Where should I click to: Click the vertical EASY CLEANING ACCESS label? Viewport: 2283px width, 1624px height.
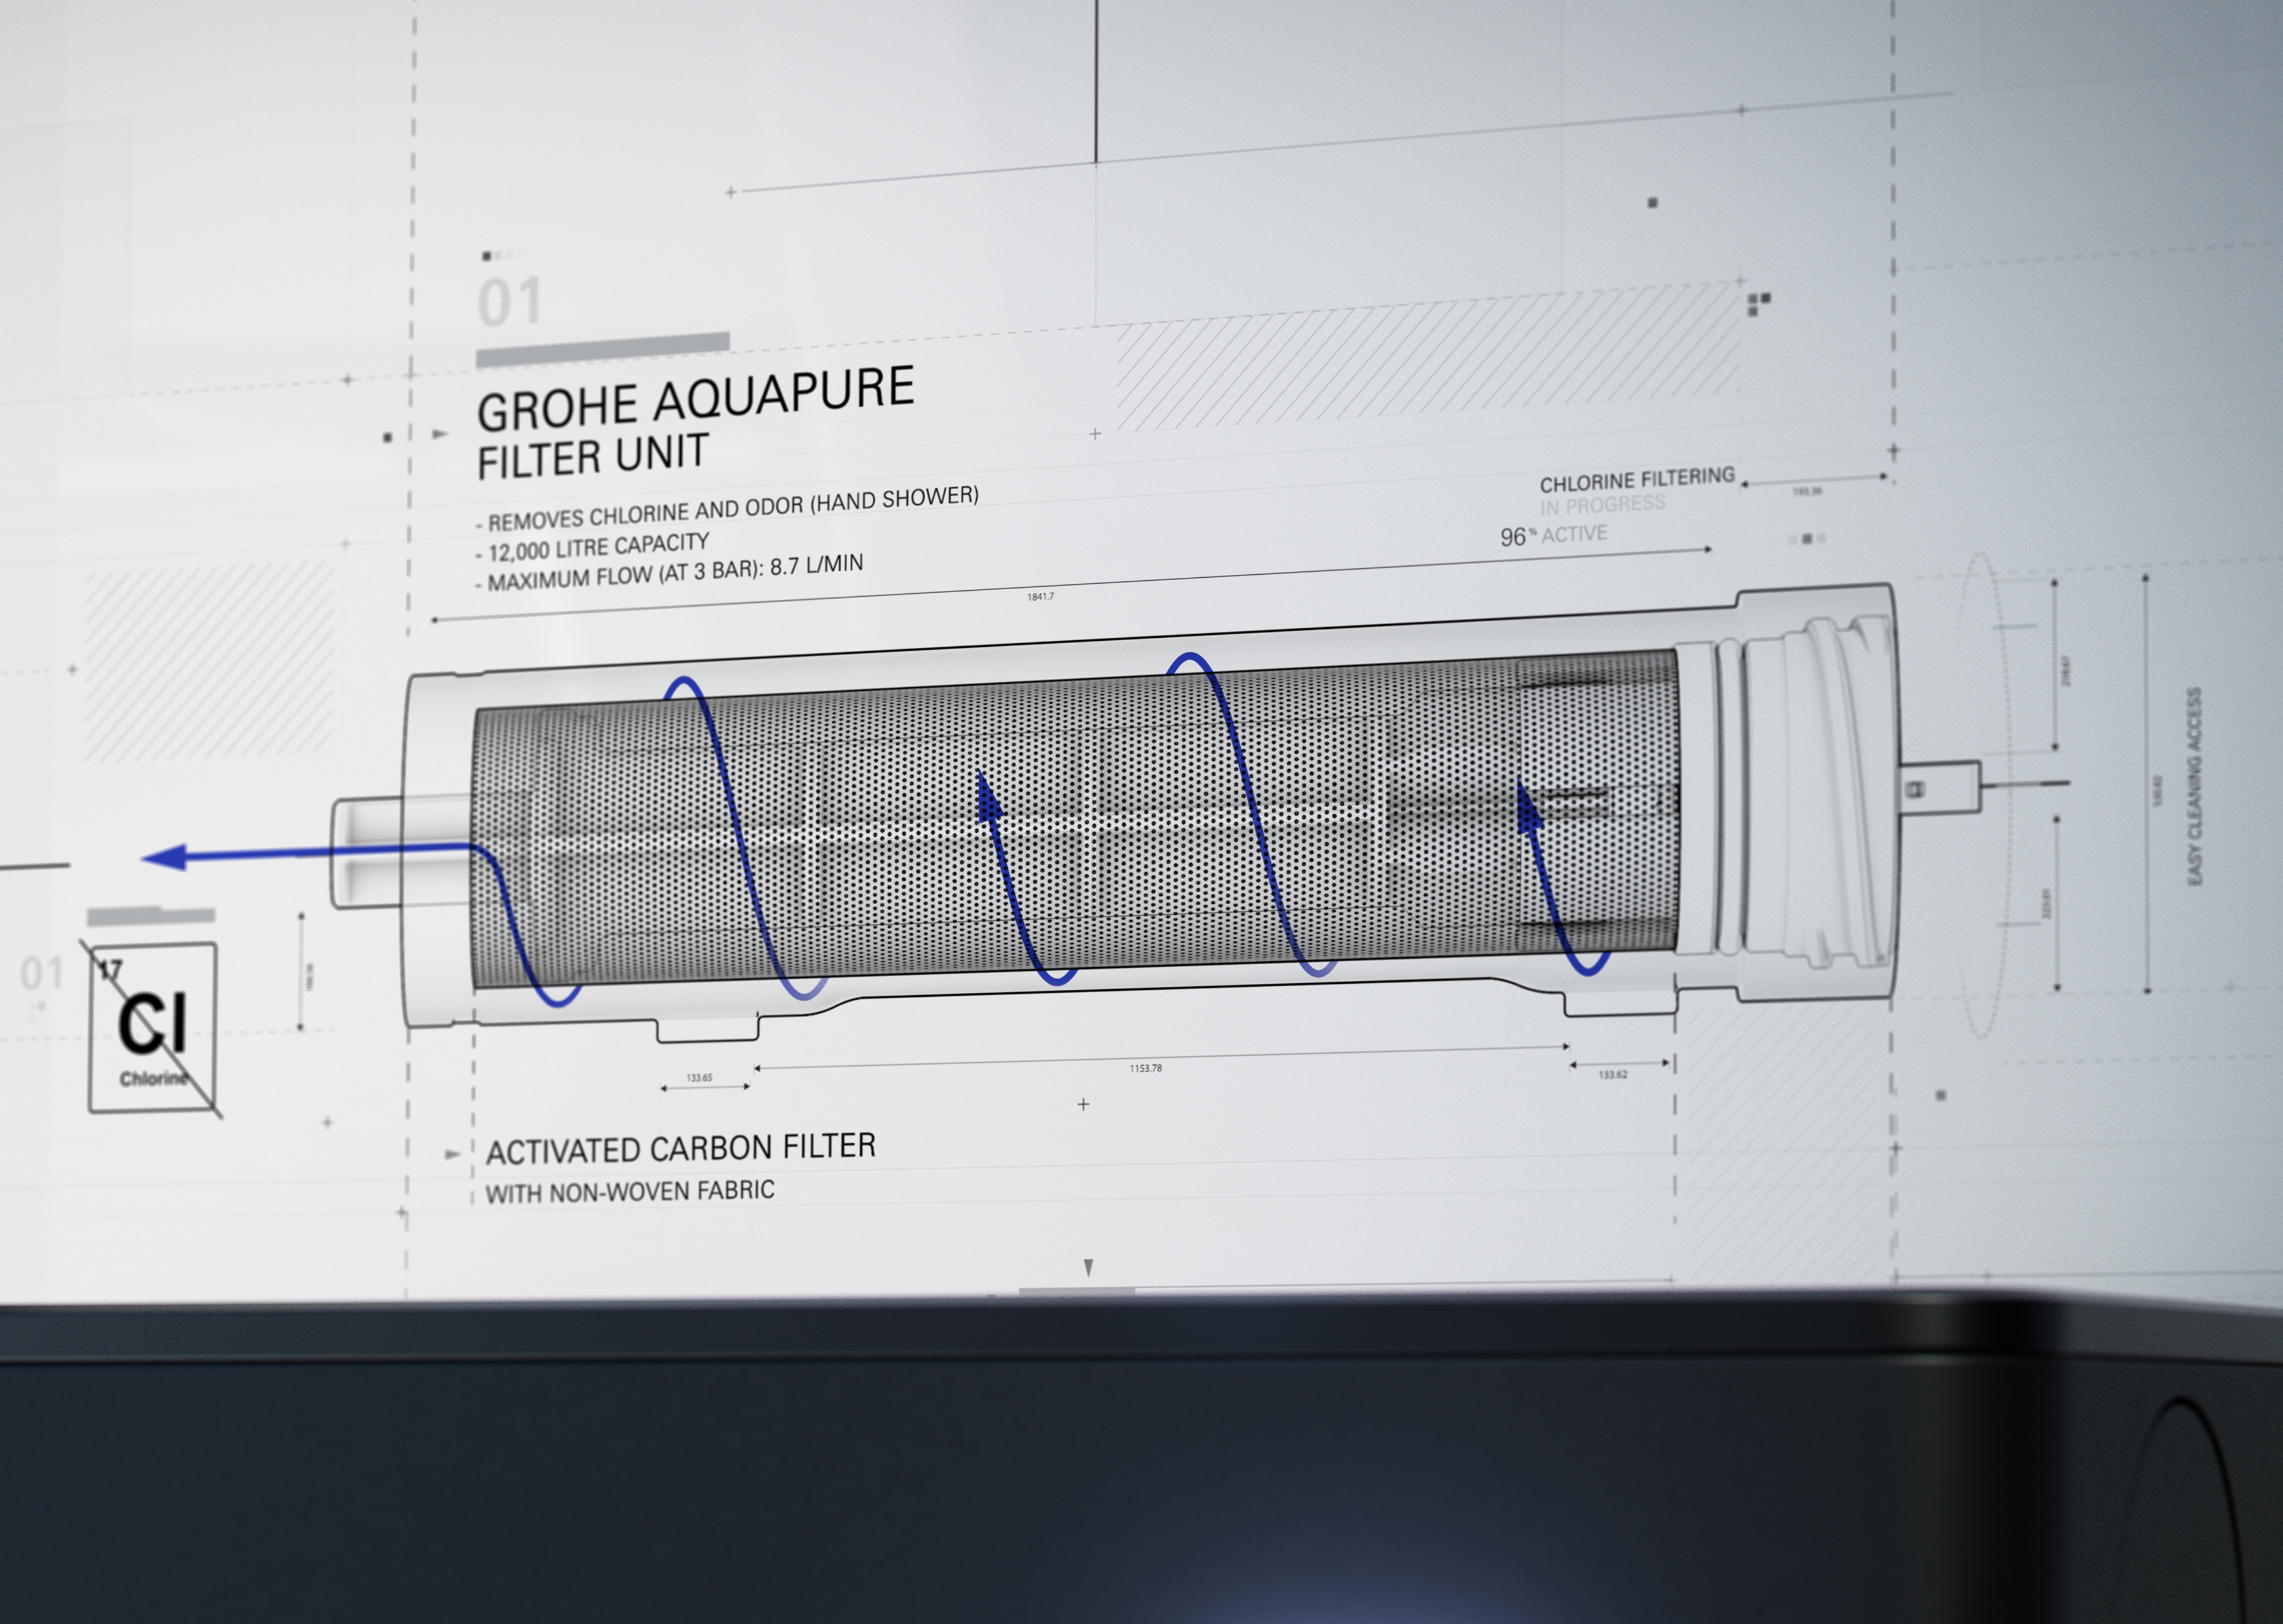coord(2195,785)
